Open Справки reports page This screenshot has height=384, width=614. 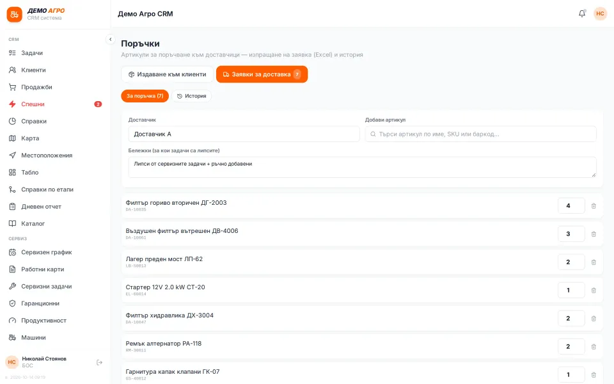55,121
